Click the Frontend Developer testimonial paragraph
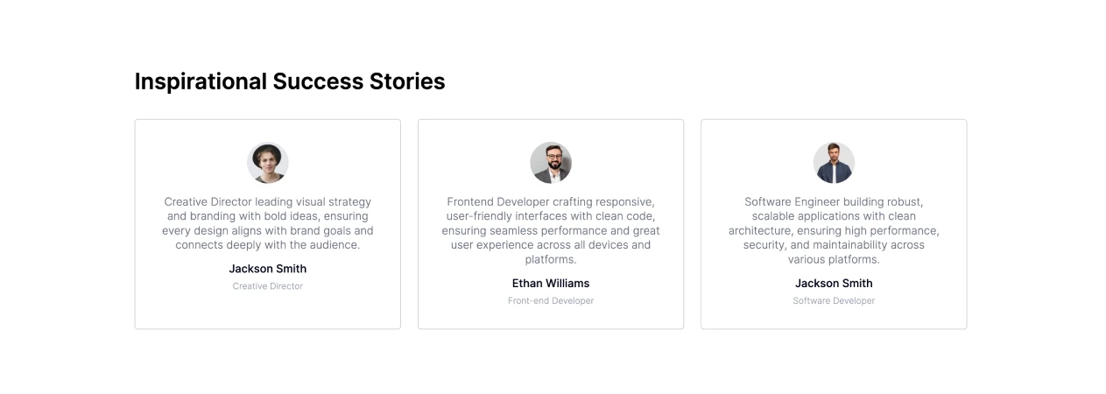 tap(551, 231)
